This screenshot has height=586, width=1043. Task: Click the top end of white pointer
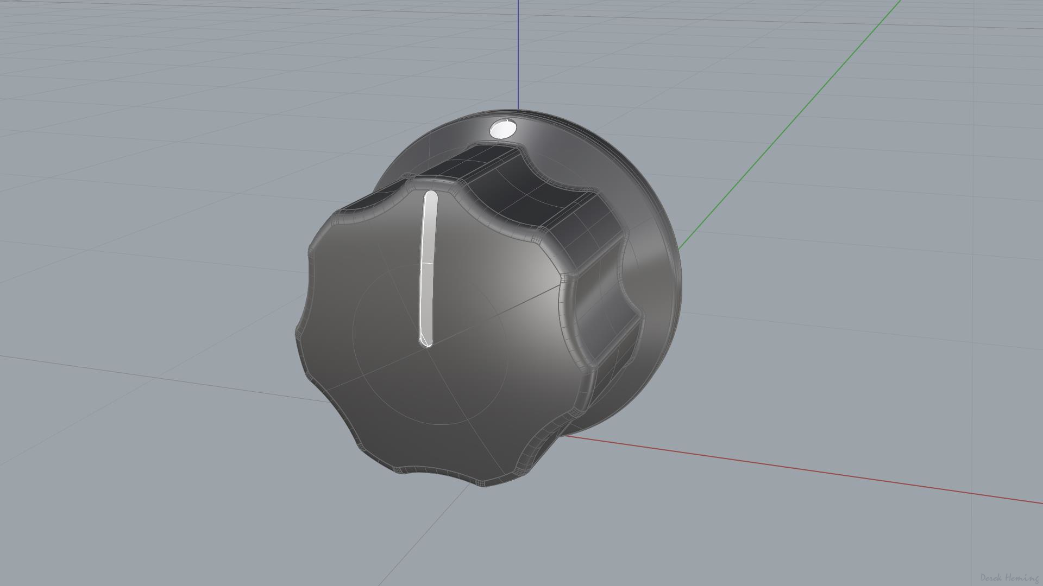click(x=431, y=196)
